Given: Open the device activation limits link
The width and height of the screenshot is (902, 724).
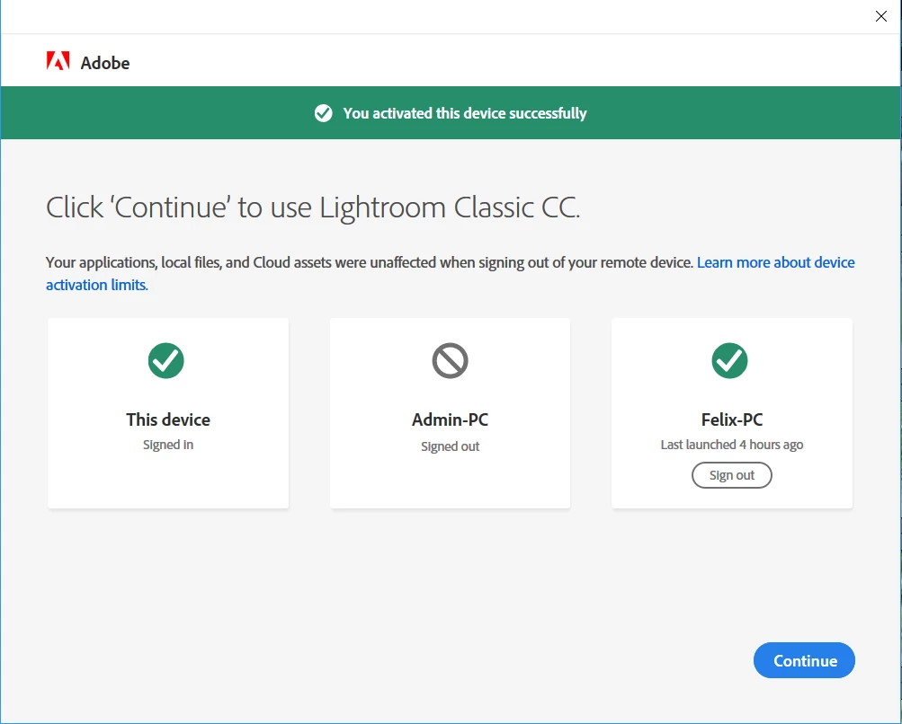Looking at the screenshot, I should coord(775,262).
